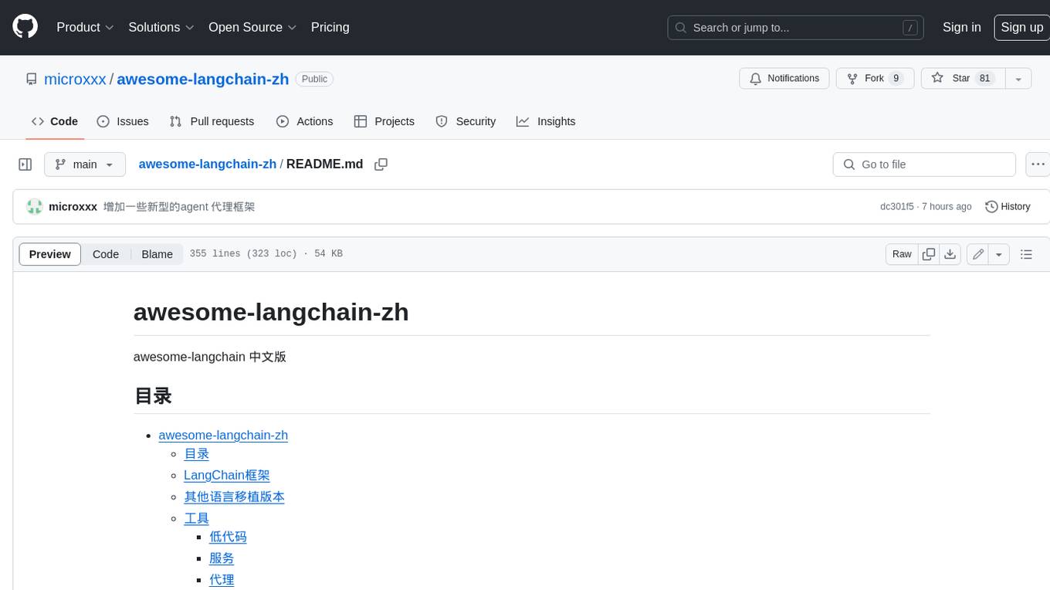Copy raw file contents icon

tap(929, 254)
